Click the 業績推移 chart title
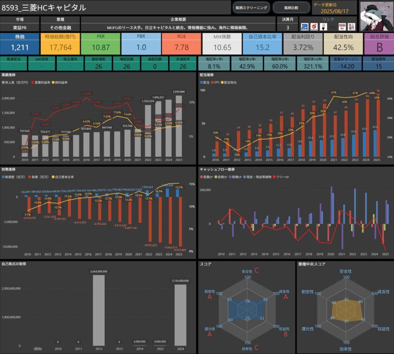Viewport: 394px width, 354px height. pyautogui.click(x=8, y=75)
